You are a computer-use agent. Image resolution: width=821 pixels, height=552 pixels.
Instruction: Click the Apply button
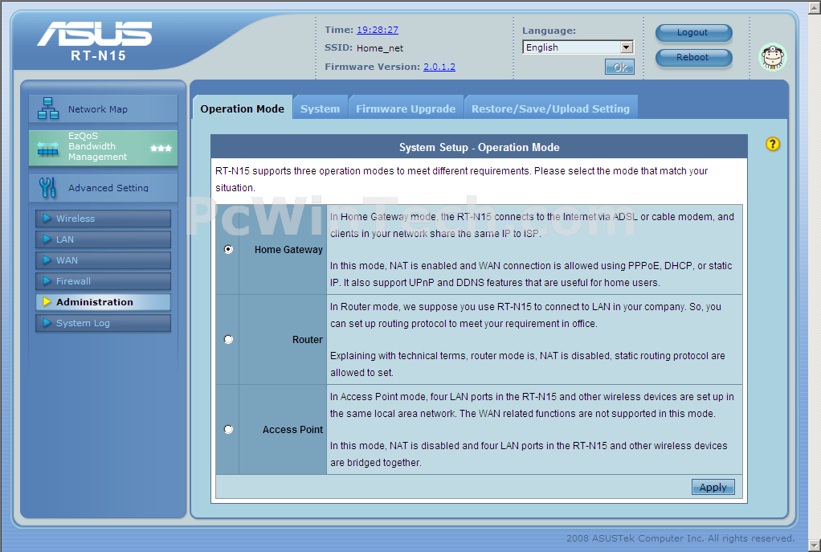tap(713, 487)
